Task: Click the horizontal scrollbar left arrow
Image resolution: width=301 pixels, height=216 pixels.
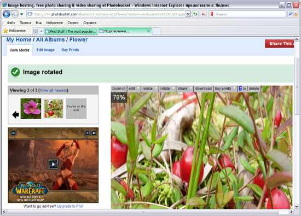Action: coord(4,212)
